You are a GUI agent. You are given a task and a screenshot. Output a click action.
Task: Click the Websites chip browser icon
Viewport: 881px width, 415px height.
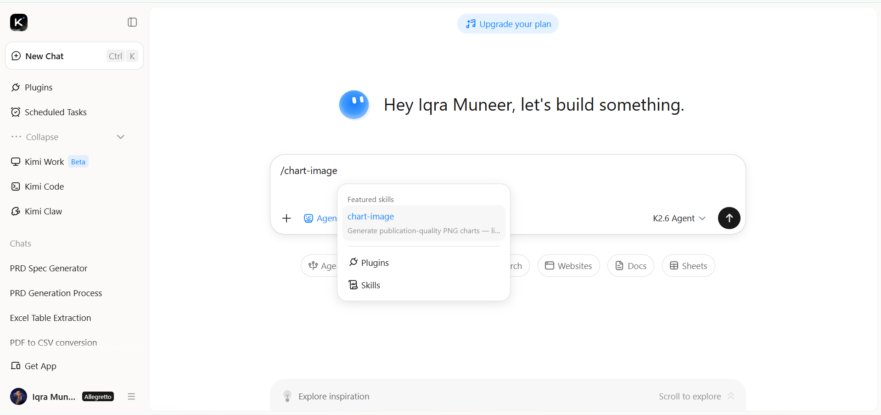549,265
